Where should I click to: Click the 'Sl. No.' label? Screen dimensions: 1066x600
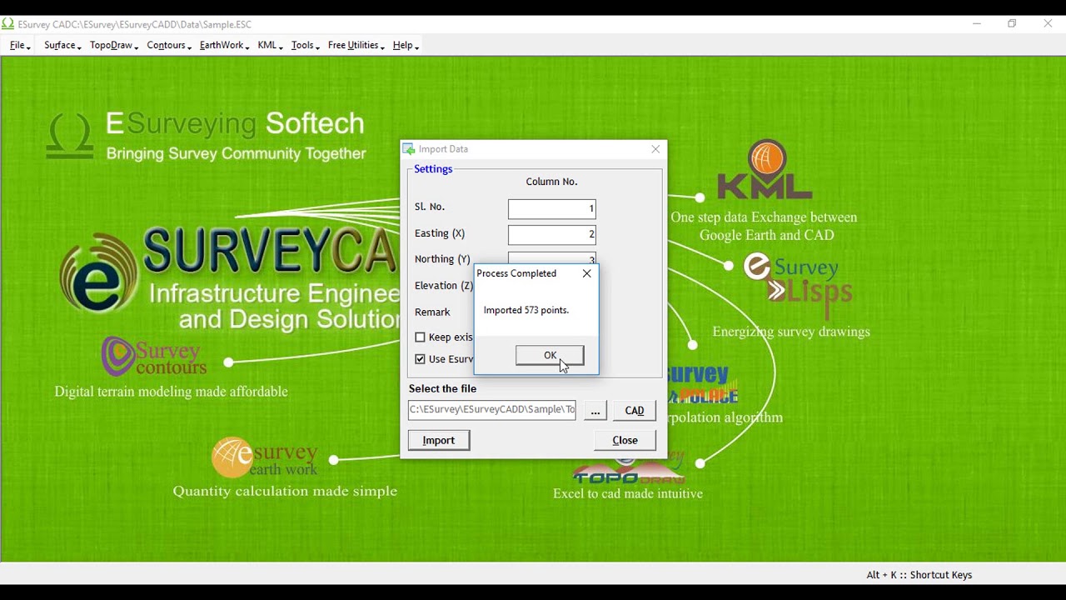[430, 207]
